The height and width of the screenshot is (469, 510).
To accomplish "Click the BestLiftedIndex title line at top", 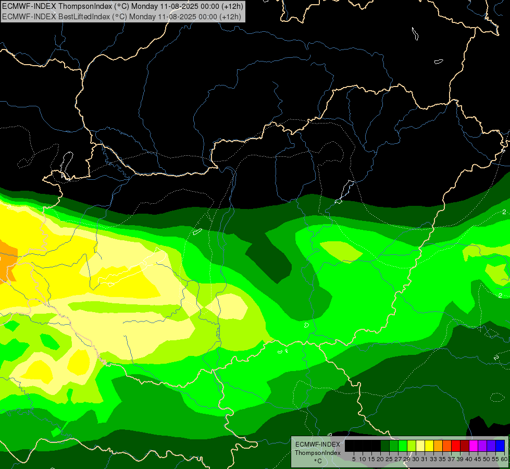I will (x=121, y=17).
